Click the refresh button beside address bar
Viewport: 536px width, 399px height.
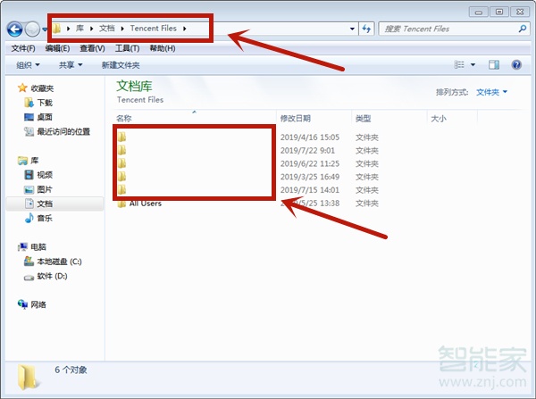click(x=366, y=29)
